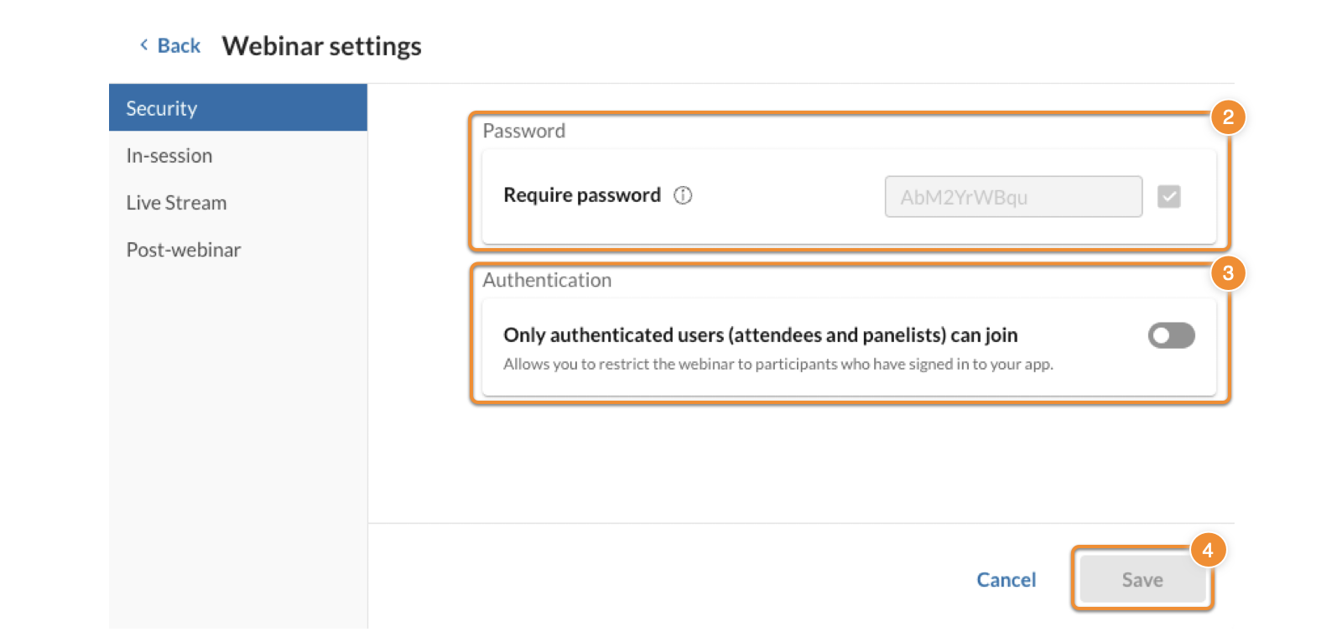
Task: Click the orange step 3 badge
Action: click(1228, 273)
